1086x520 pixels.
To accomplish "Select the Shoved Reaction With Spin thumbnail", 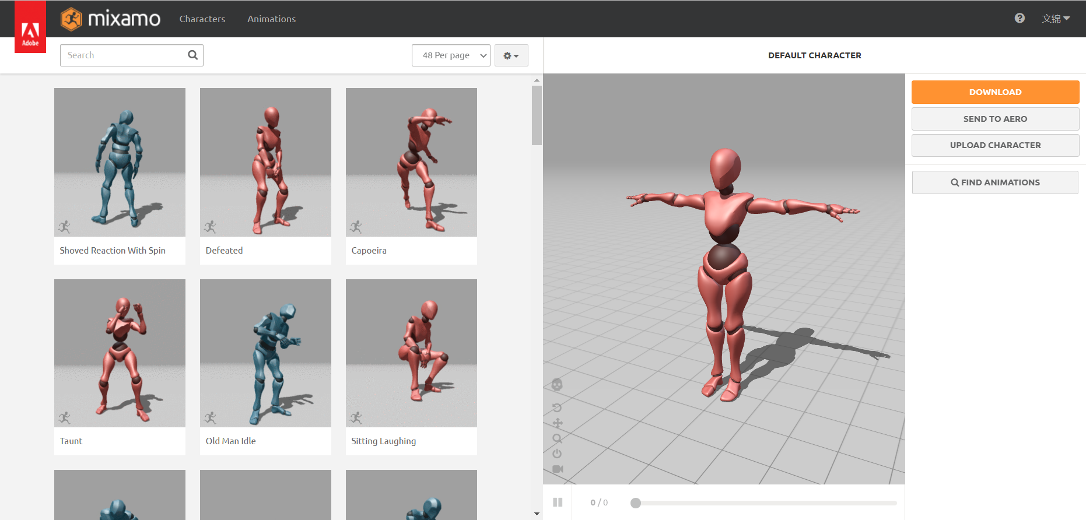I will click(120, 162).
